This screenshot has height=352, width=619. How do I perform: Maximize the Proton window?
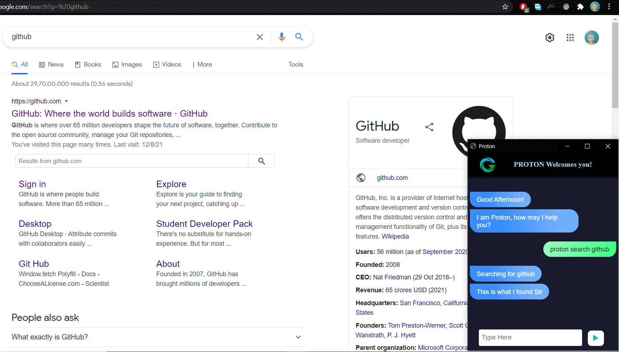click(x=587, y=146)
